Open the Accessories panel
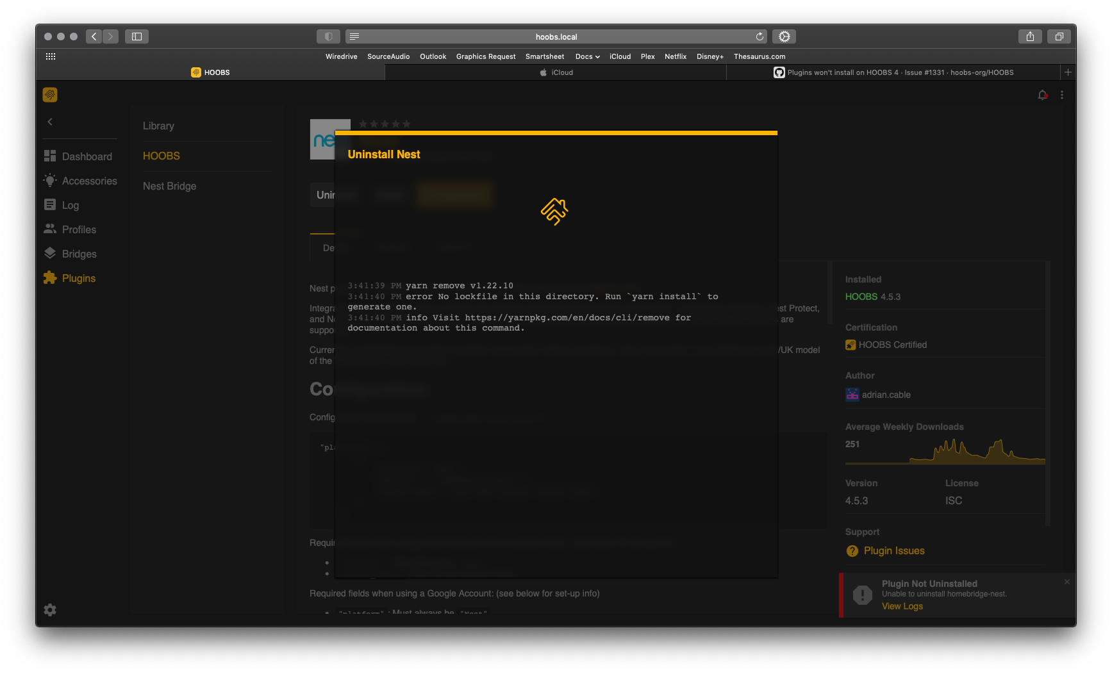Image resolution: width=1112 pixels, height=674 pixels. tap(89, 181)
